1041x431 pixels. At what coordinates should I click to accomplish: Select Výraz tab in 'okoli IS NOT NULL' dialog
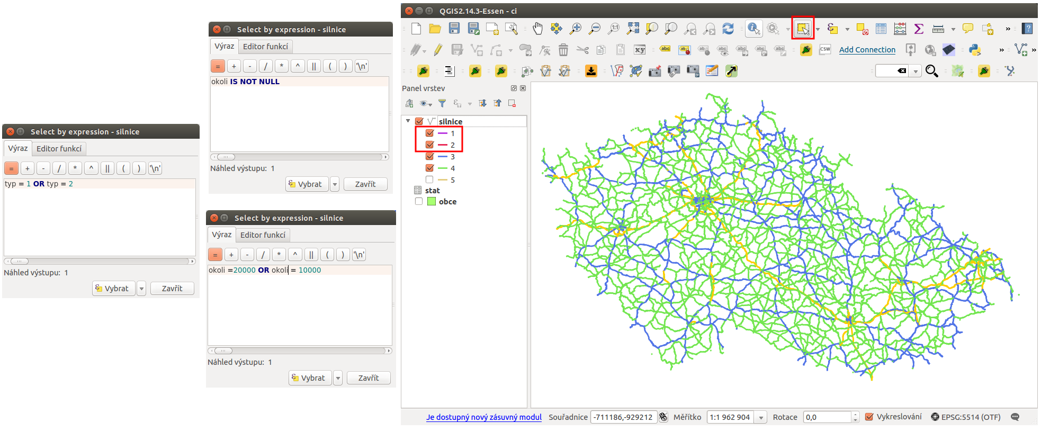(225, 46)
